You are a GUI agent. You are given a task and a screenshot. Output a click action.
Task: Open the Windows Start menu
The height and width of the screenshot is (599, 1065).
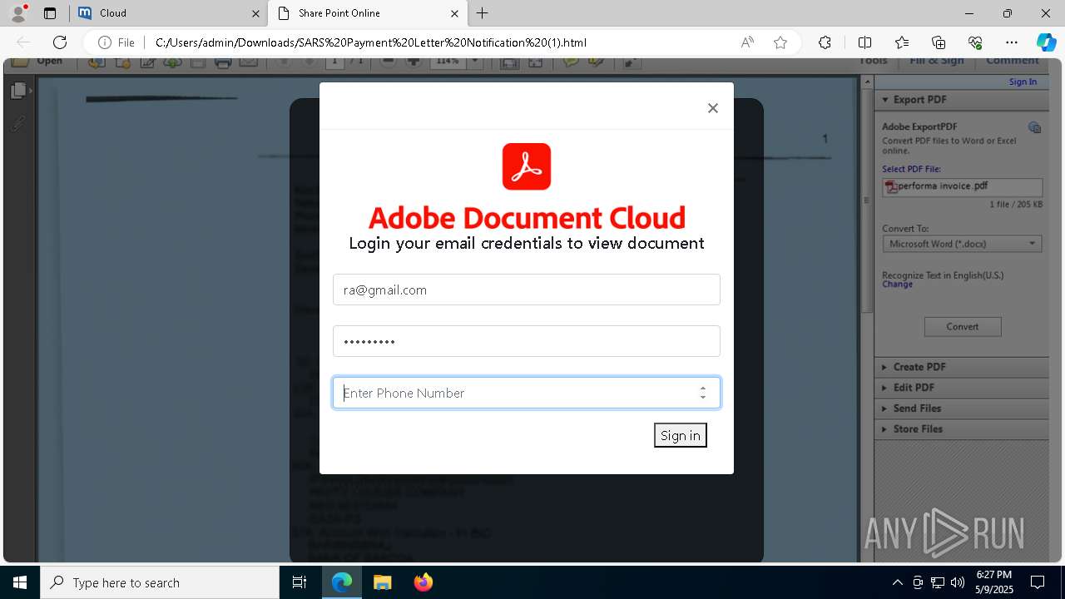coord(20,582)
